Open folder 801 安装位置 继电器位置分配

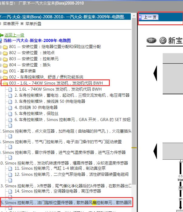click(55, 47)
